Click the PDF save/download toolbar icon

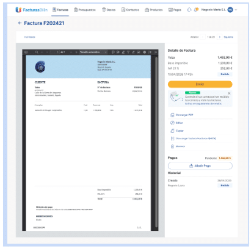pyautogui.click(x=150, y=52)
